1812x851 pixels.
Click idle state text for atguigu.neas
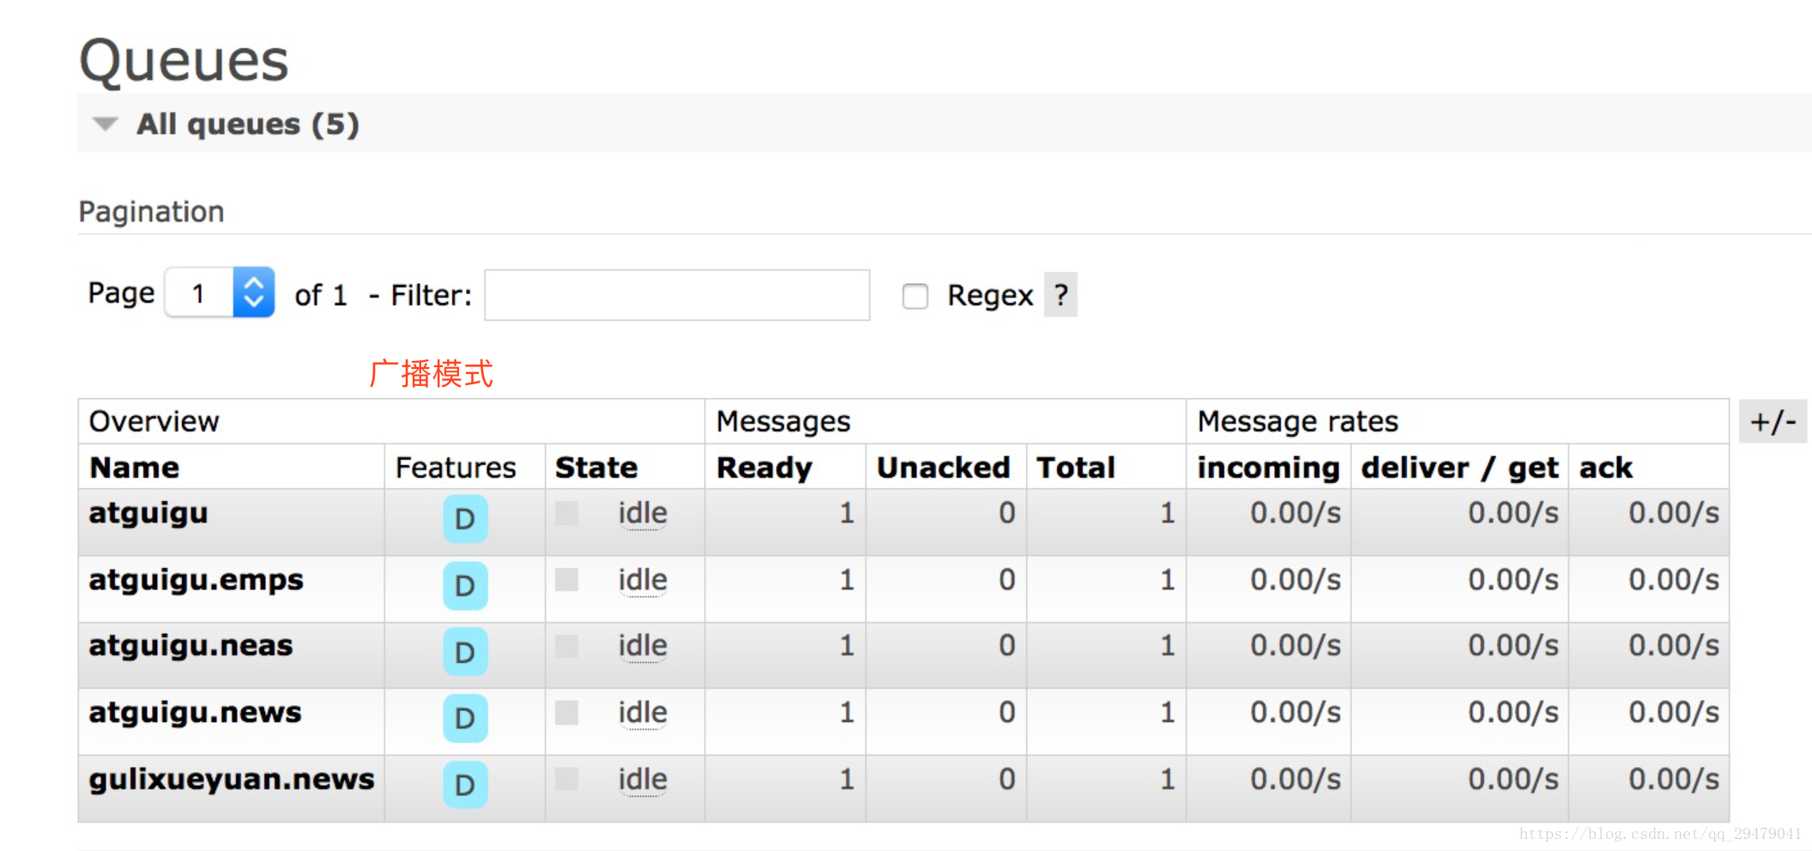[643, 645]
